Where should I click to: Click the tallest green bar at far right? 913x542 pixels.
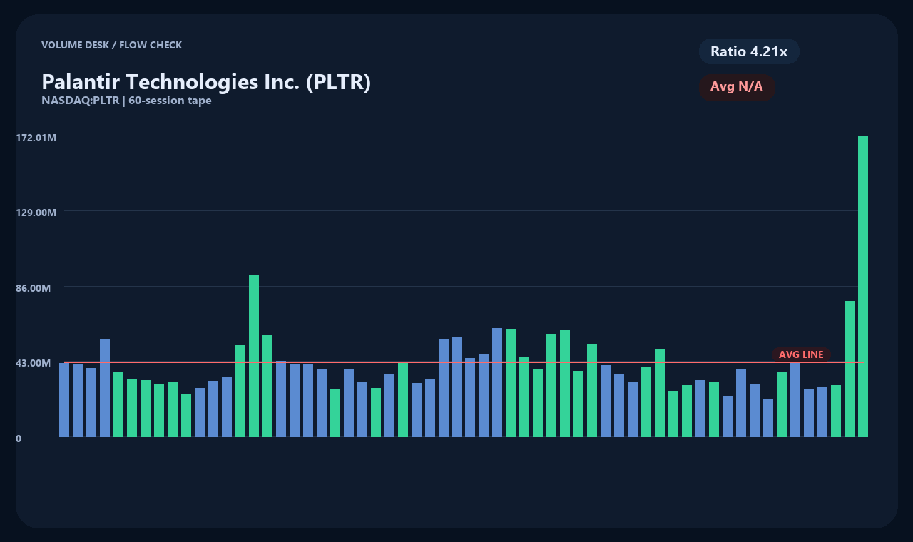pyautogui.click(x=863, y=286)
